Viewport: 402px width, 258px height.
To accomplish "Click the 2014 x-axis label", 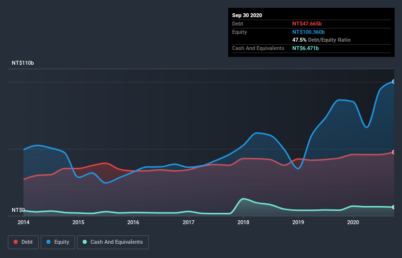I will point(24,222).
